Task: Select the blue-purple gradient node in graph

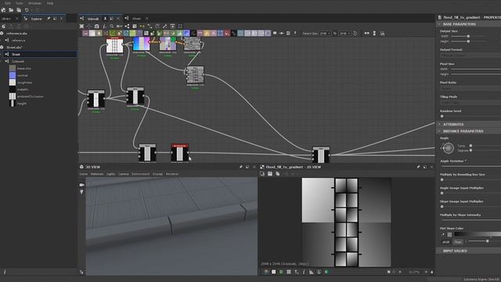Action: click(x=141, y=44)
